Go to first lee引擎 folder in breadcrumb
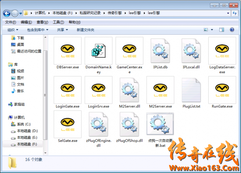241x173 pixels. [135, 13]
